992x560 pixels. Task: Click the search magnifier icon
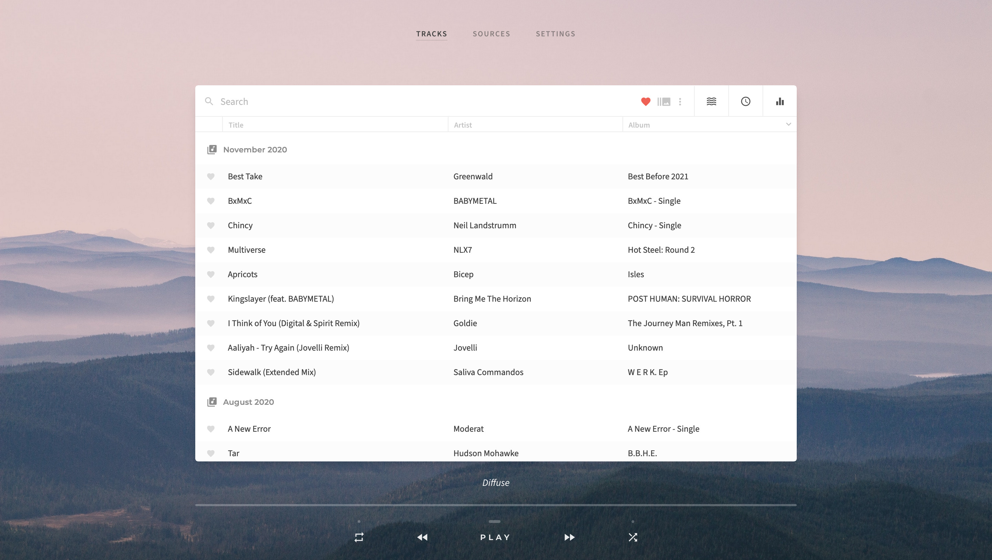click(209, 101)
